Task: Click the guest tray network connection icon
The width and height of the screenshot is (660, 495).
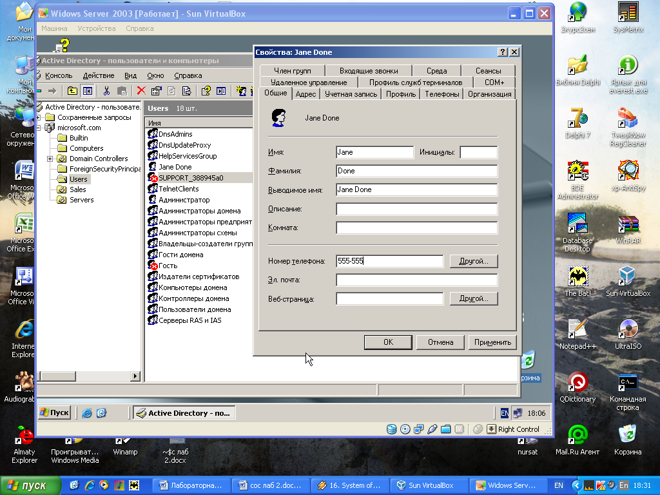Action: [518, 413]
